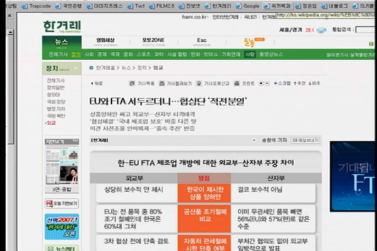This screenshot has width=377, height=251.
Task: Click the 송창석 기자 reporter name
Action: [x=274, y=140]
